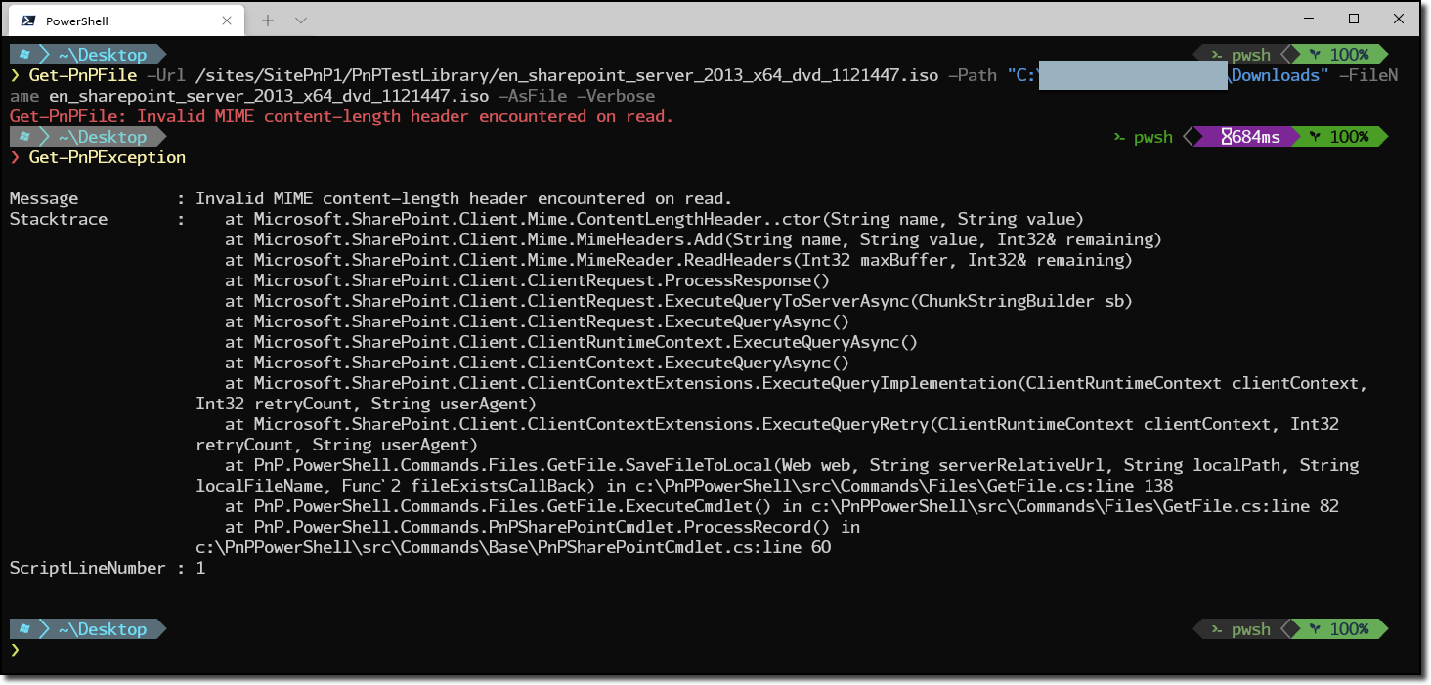Click the hourglass icon in the 684ms segment

1227,136
